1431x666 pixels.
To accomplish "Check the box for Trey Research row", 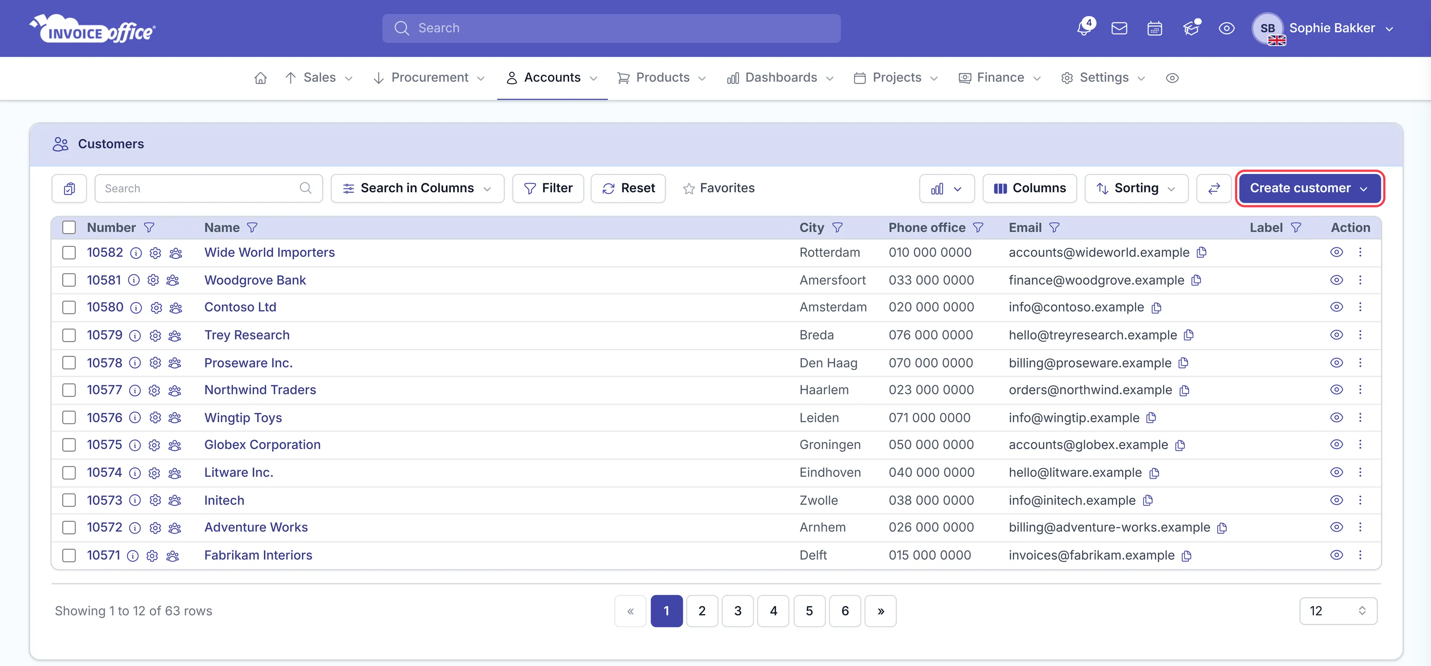I will (69, 335).
